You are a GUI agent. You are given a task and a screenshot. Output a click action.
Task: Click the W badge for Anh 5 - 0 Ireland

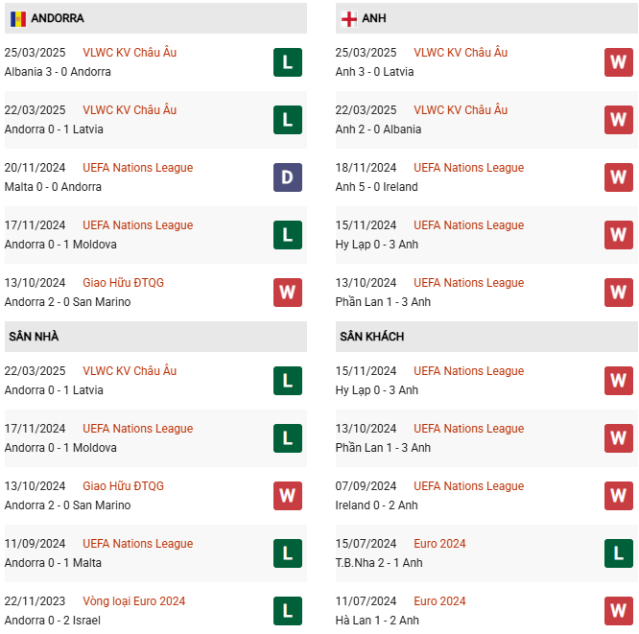619,177
